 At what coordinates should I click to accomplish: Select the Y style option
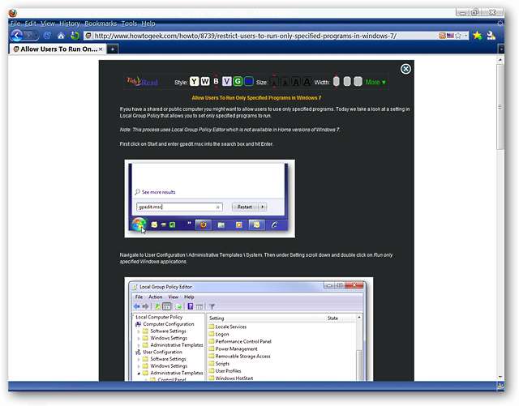pyautogui.click(x=195, y=81)
